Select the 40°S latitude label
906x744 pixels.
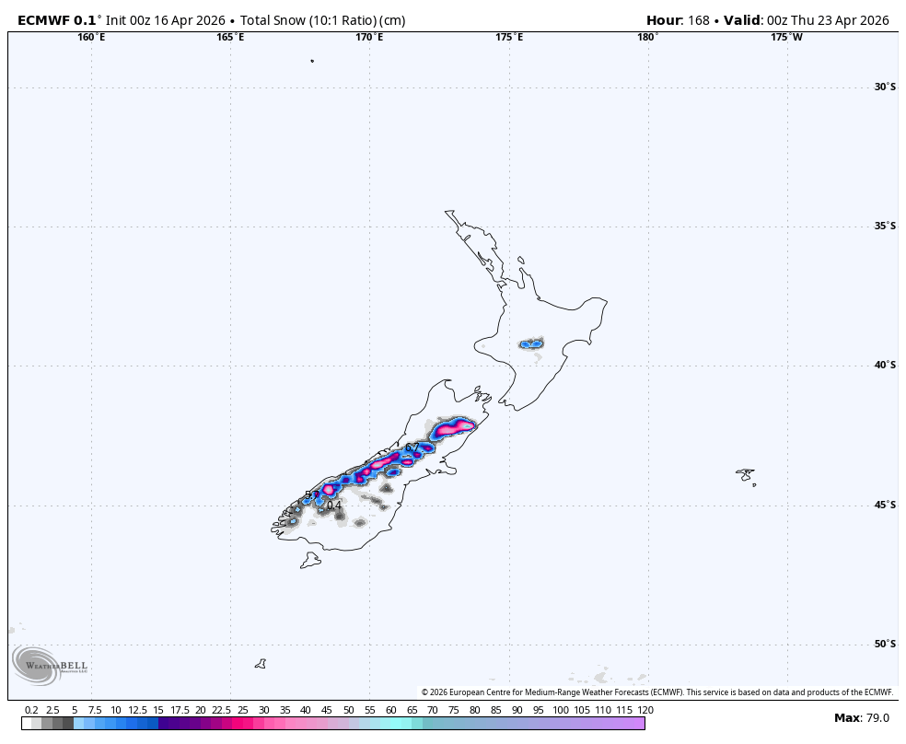tap(884, 364)
